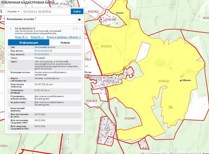Click the warning triangle icon on result row

[x=73, y=28]
